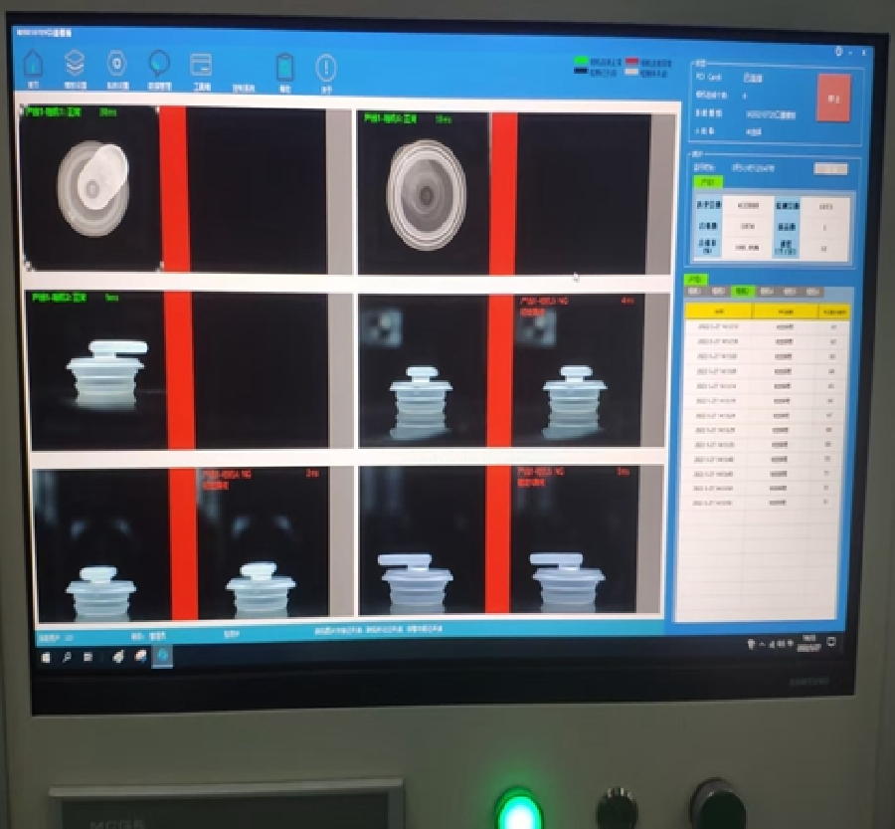The image size is (895, 829).
Task: Open the hexagon gear settings icon
Action: 117,64
